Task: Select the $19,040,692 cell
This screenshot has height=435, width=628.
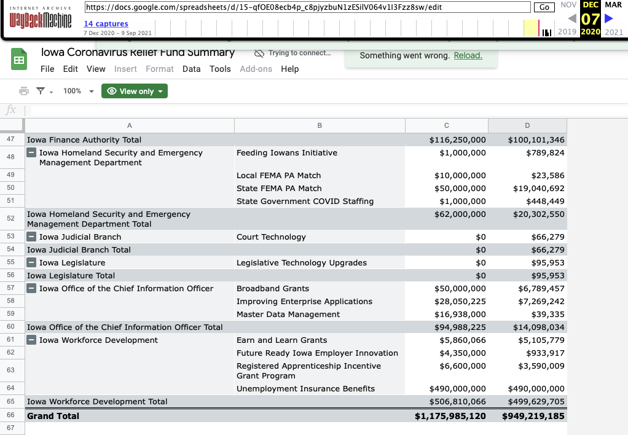Action: (x=527, y=188)
